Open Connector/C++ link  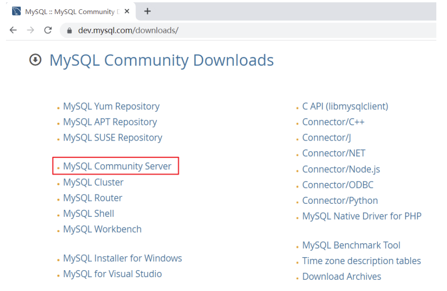point(333,122)
